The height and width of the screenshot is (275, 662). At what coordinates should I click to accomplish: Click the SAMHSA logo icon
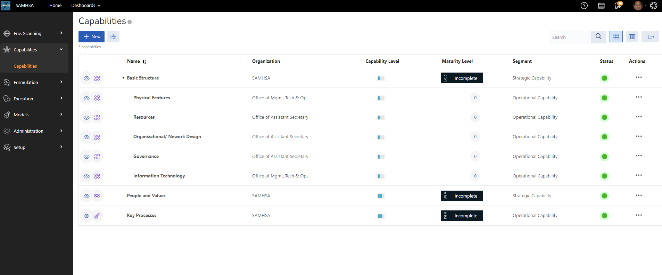coord(6,6)
